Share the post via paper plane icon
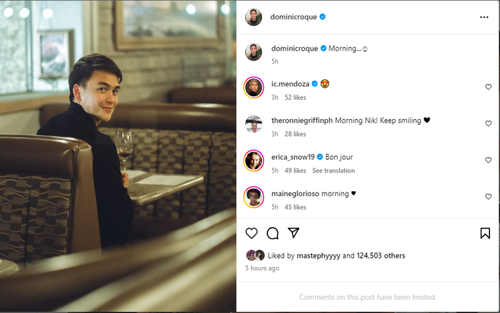500x313 pixels. pyautogui.click(x=293, y=233)
